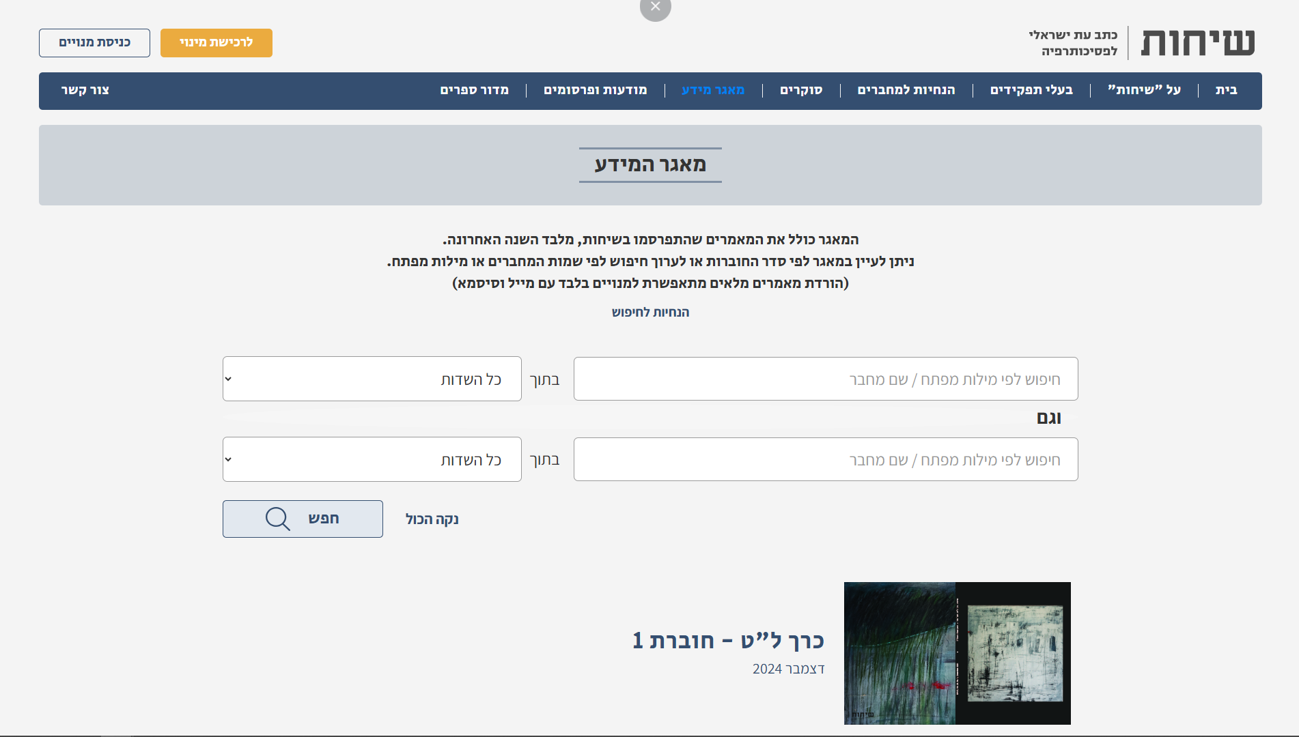Click the נקה הכול clear link
The height and width of the screenshot is (737, 1299).
[x=432, y=519]
